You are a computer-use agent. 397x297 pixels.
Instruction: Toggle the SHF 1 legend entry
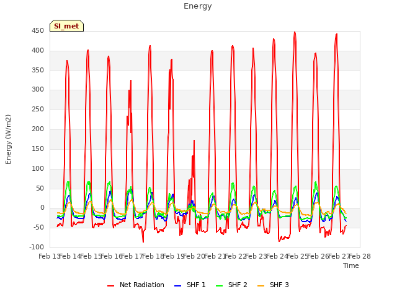click(x=190, y=285)
